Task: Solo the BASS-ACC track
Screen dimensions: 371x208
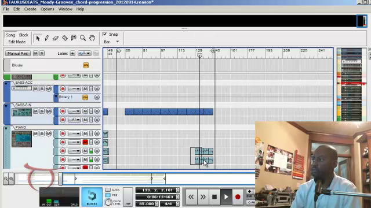Action: click(42, 88)
